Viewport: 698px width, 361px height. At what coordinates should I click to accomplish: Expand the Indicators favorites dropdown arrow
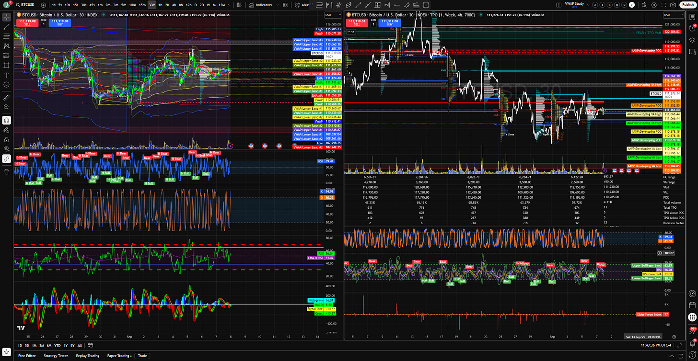[x=278, y=5]
